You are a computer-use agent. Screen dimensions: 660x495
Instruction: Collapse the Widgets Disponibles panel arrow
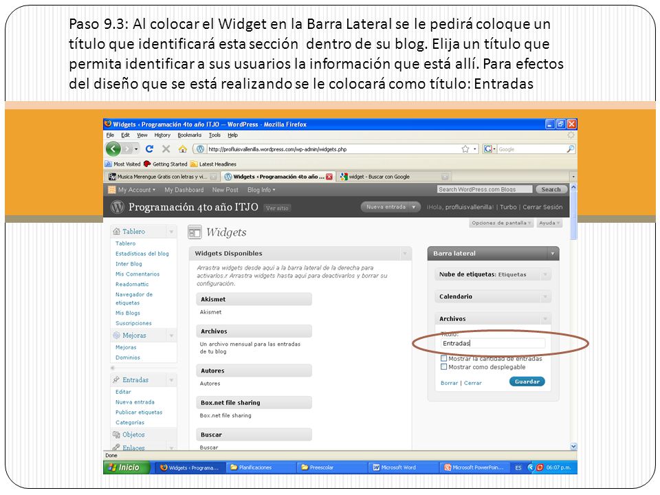pyautogui.click(x=405, y=254)
